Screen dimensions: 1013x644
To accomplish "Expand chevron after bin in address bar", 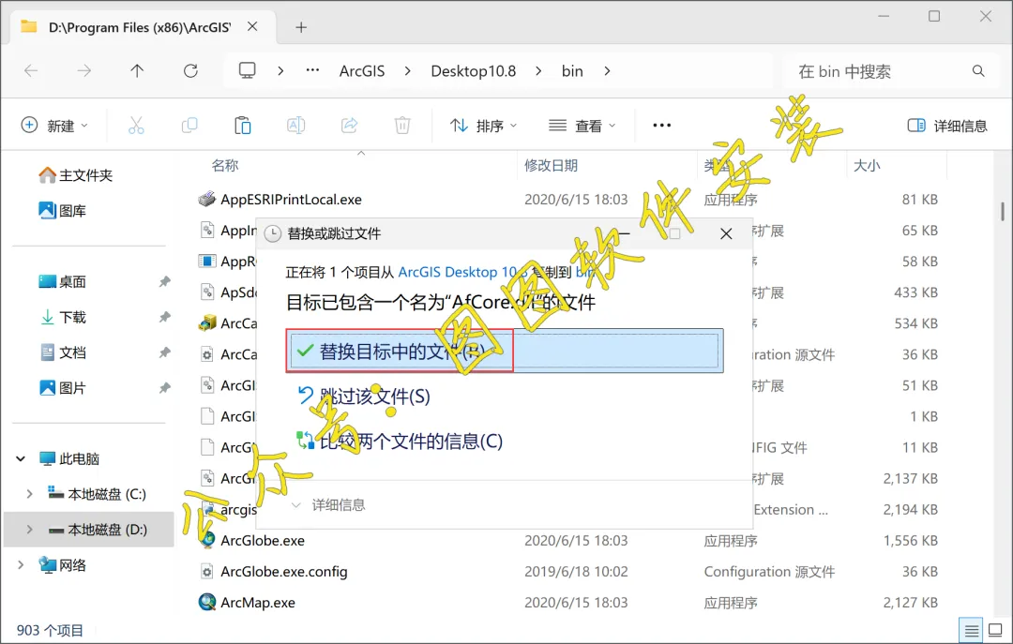I will (x=607, y=71).
